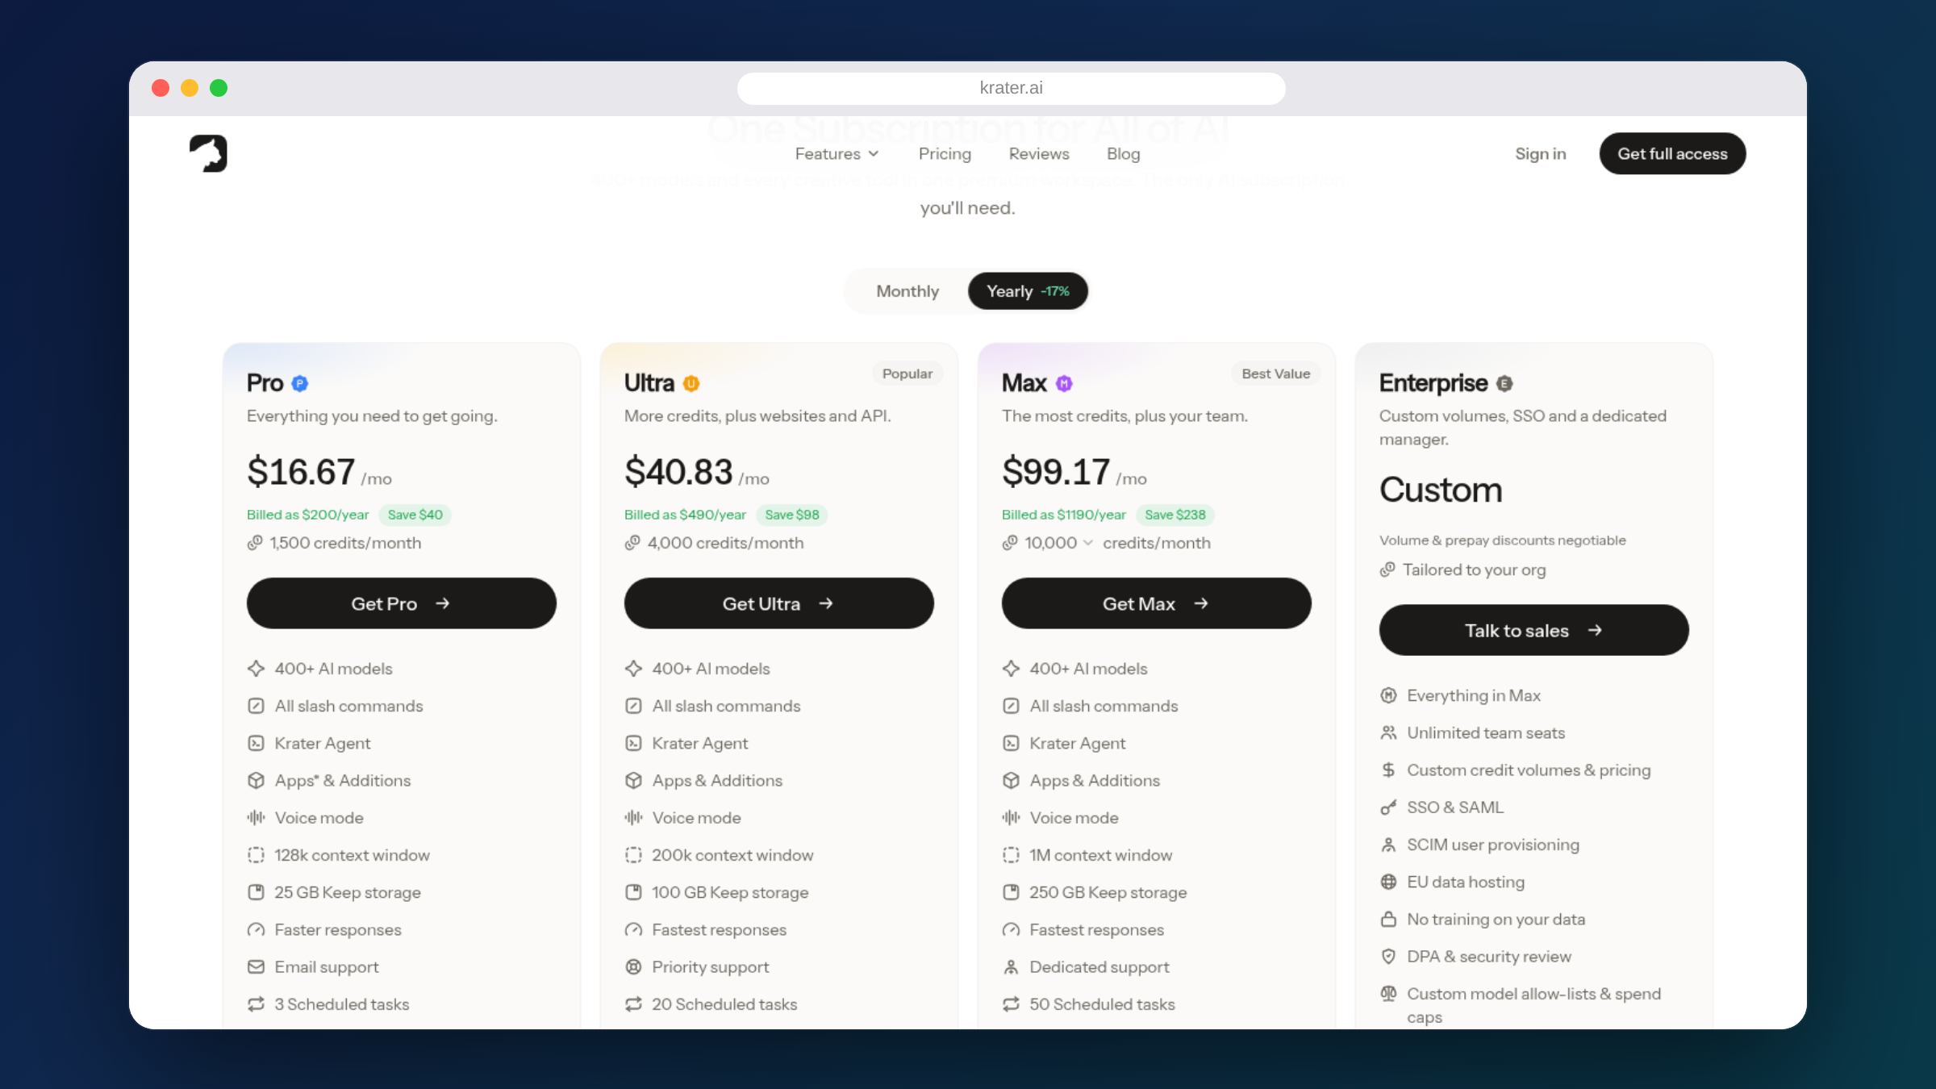Click globe icon by EU data hosting
1936x1089 pixels.
[x=1388, y=882]
